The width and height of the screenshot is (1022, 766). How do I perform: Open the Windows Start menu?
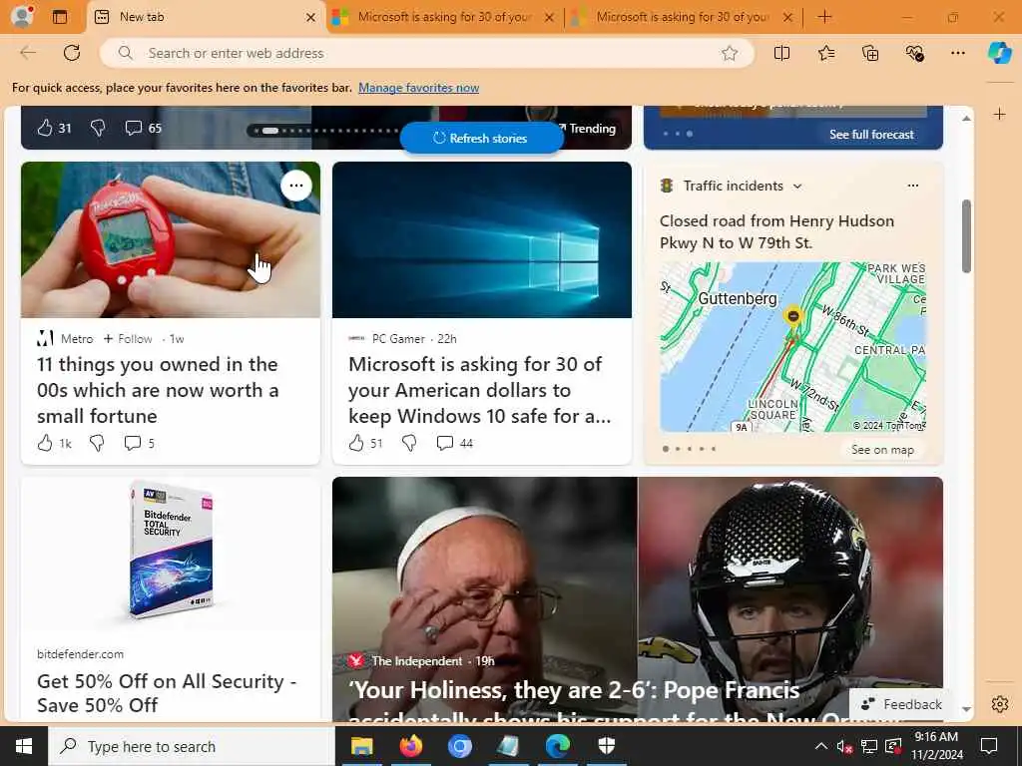(24, 746)
